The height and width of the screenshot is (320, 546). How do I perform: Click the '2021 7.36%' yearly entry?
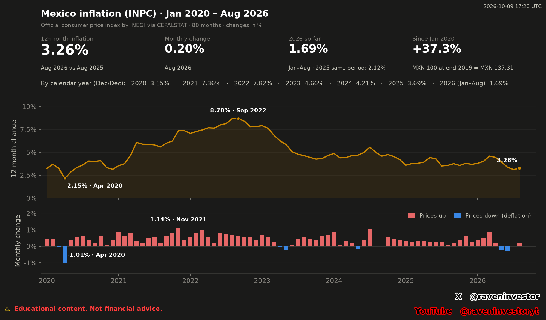[201, 83]
